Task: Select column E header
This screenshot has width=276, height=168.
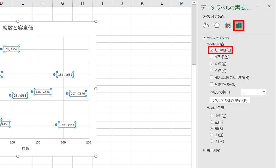Action: coord(23,3)
